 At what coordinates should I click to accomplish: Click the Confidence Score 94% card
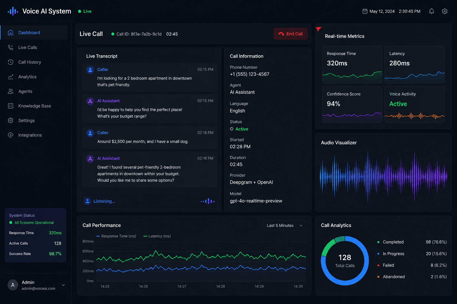[x=352, y=104]
